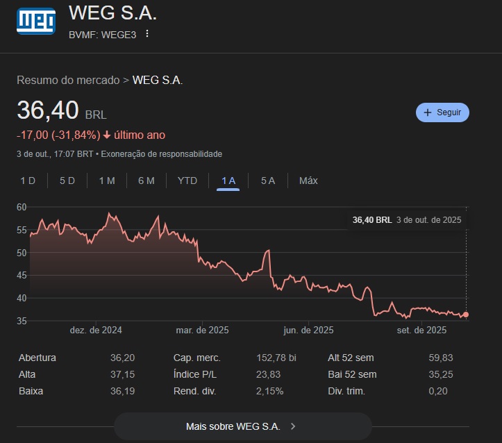Select the 1 A range tab
This screenshot has height=443, width=502.
[x=228, y=181]
